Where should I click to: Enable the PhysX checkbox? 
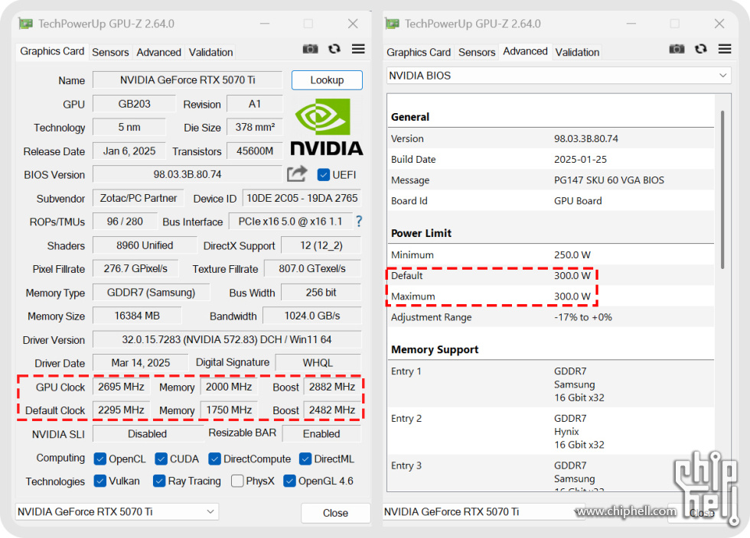pos(237,481)
